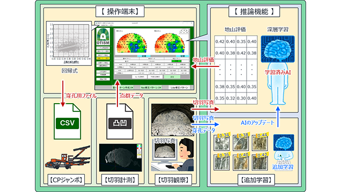341x192 pixels.
Task: Click the 【CPジャンボ】 label
Action: (66, 180)
